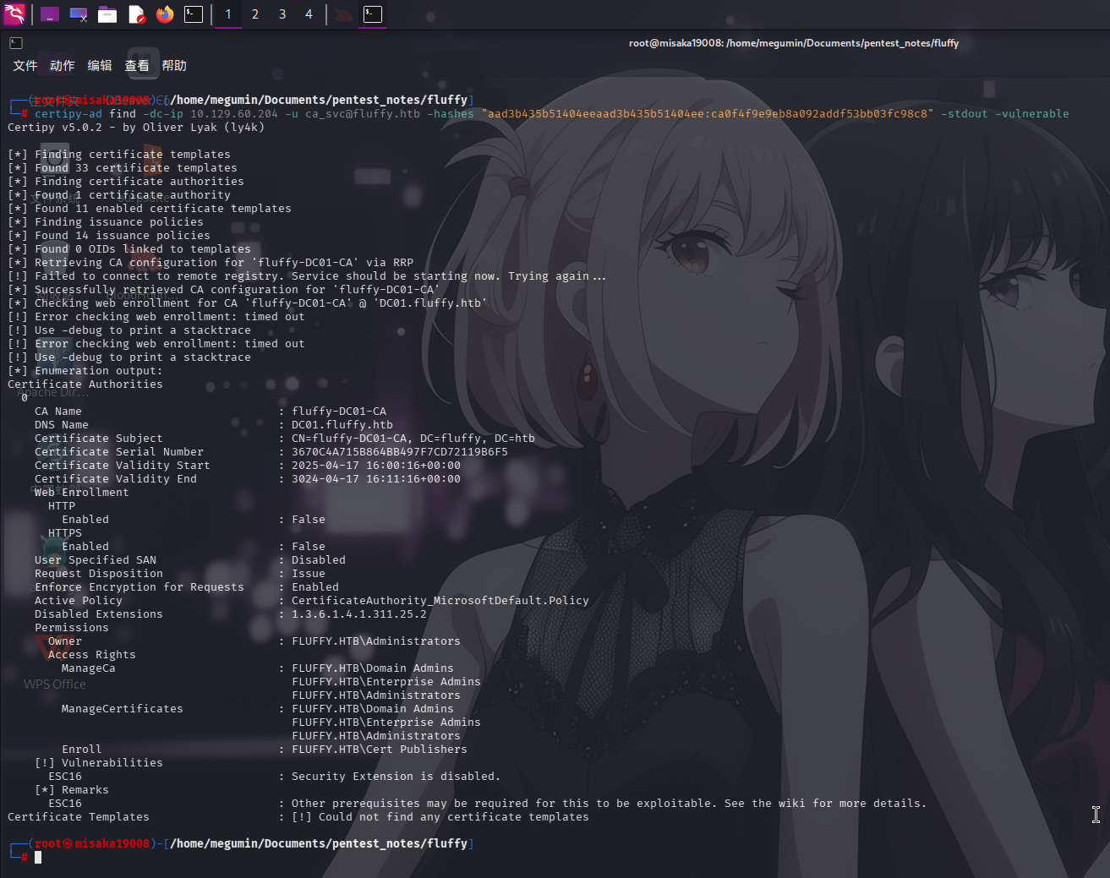Switch to workspace 2
This screenshot has height=878, width=1110.
pos(255,14)
